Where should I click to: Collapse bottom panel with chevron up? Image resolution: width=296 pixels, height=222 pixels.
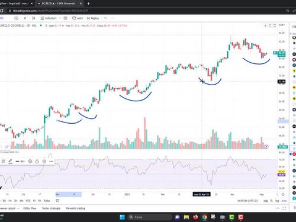click(278, 208)
